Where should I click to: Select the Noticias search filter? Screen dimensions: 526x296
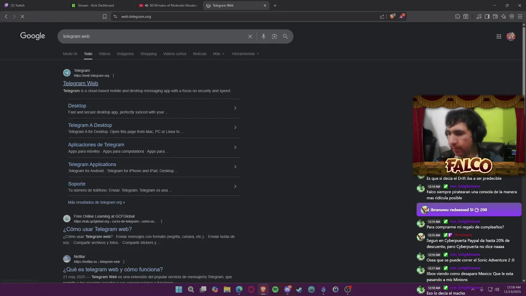tap(200, 54)
